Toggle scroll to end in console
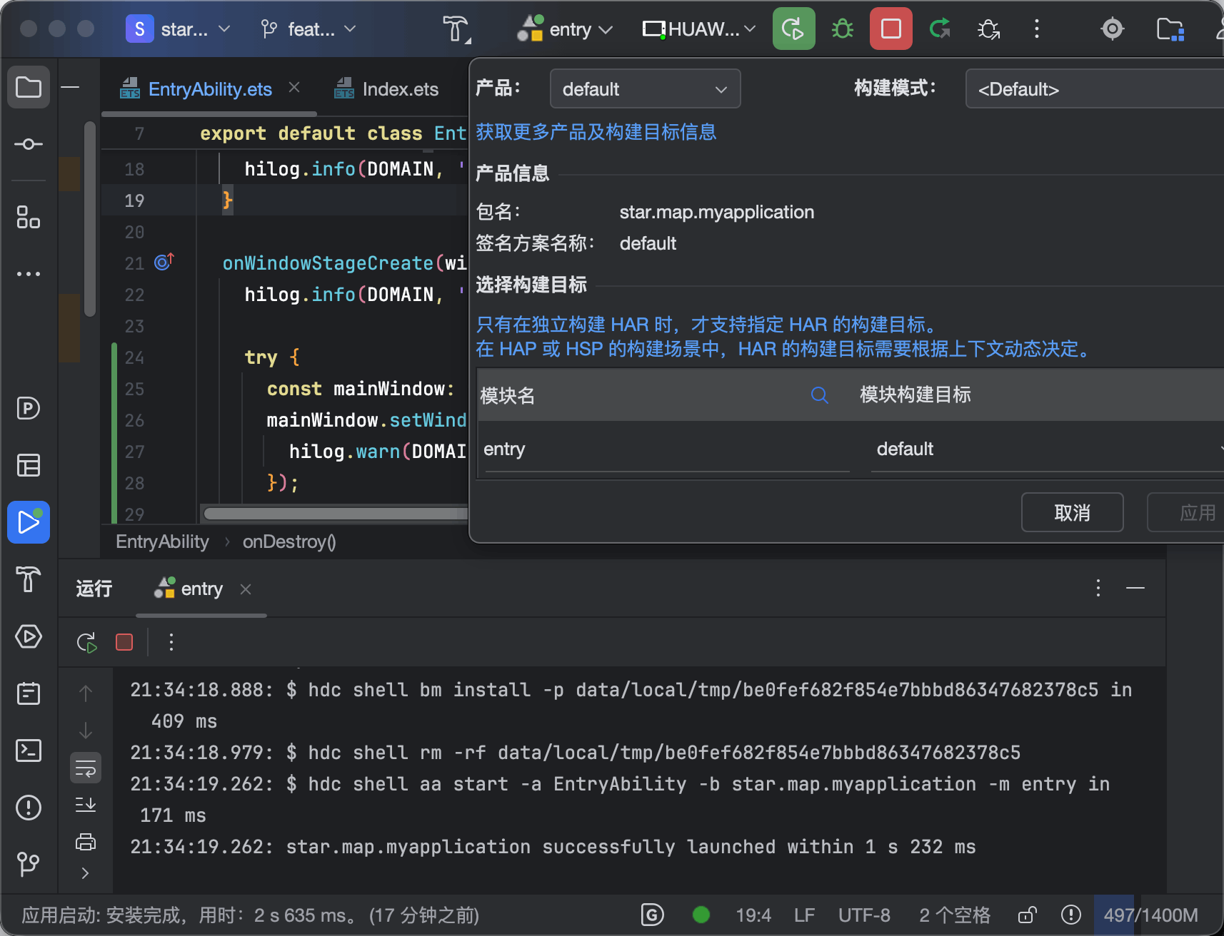Image resolution: width=1224 pixels, height=936 pixels. pyautogui.click(x=86, y=804)
